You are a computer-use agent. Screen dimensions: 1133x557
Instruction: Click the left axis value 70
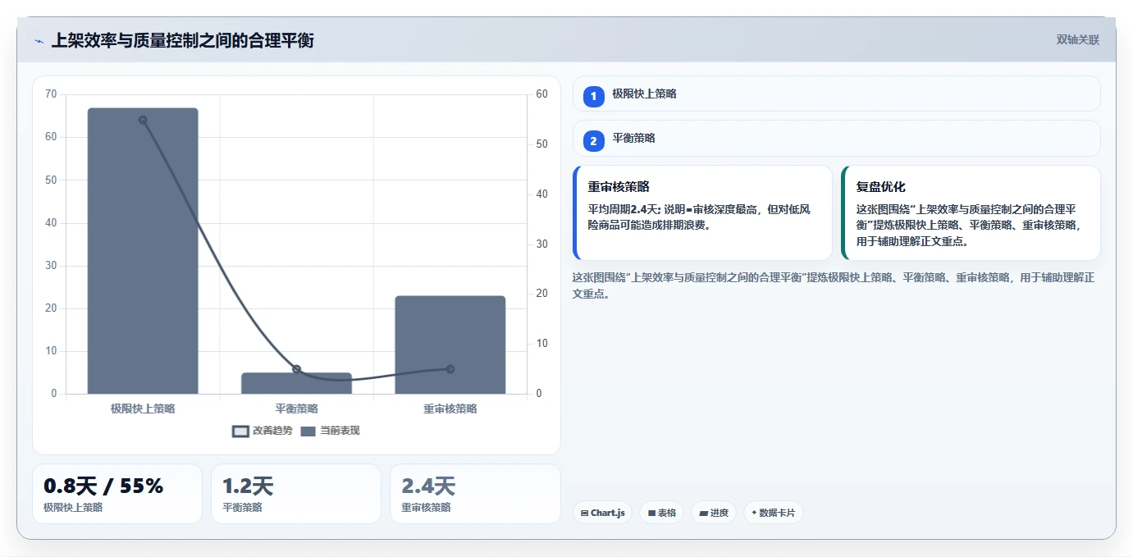click(51, 94)
